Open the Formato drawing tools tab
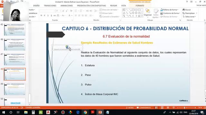 tap(140, 6)
